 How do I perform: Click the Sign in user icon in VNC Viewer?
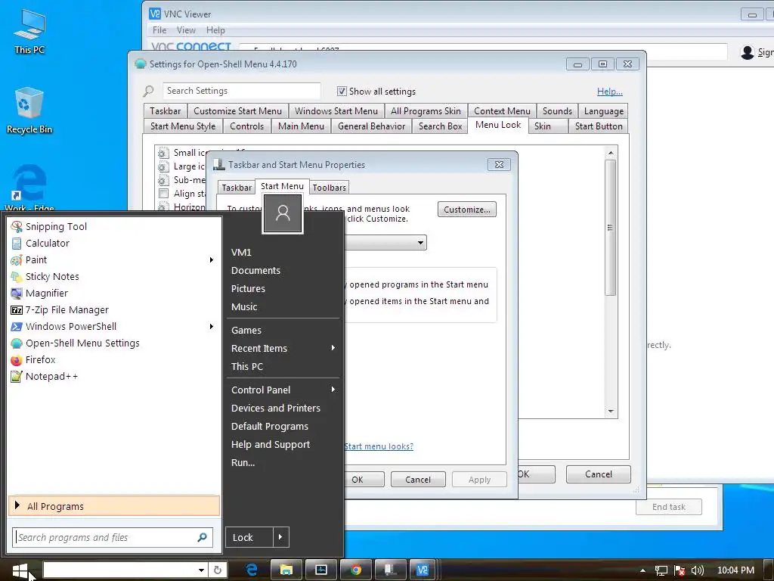coord(748,52)
